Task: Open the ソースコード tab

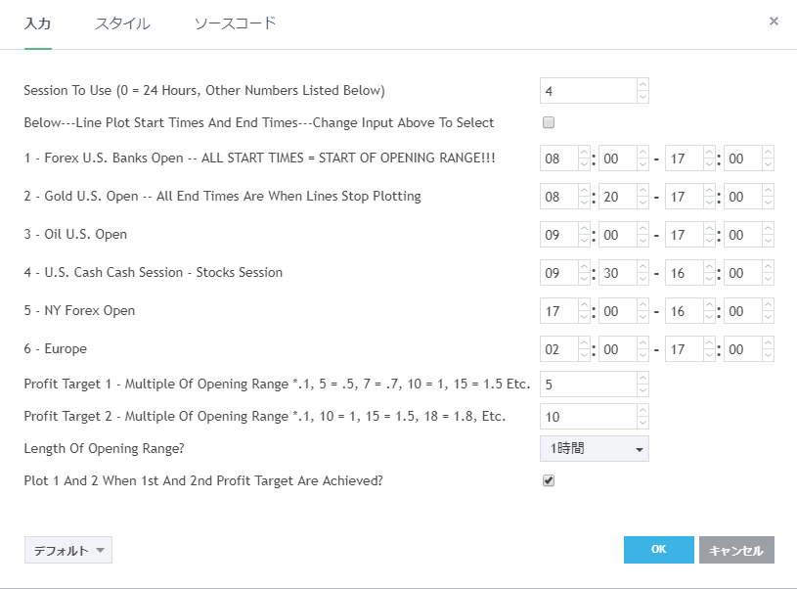Action: (x=235, y=23)
